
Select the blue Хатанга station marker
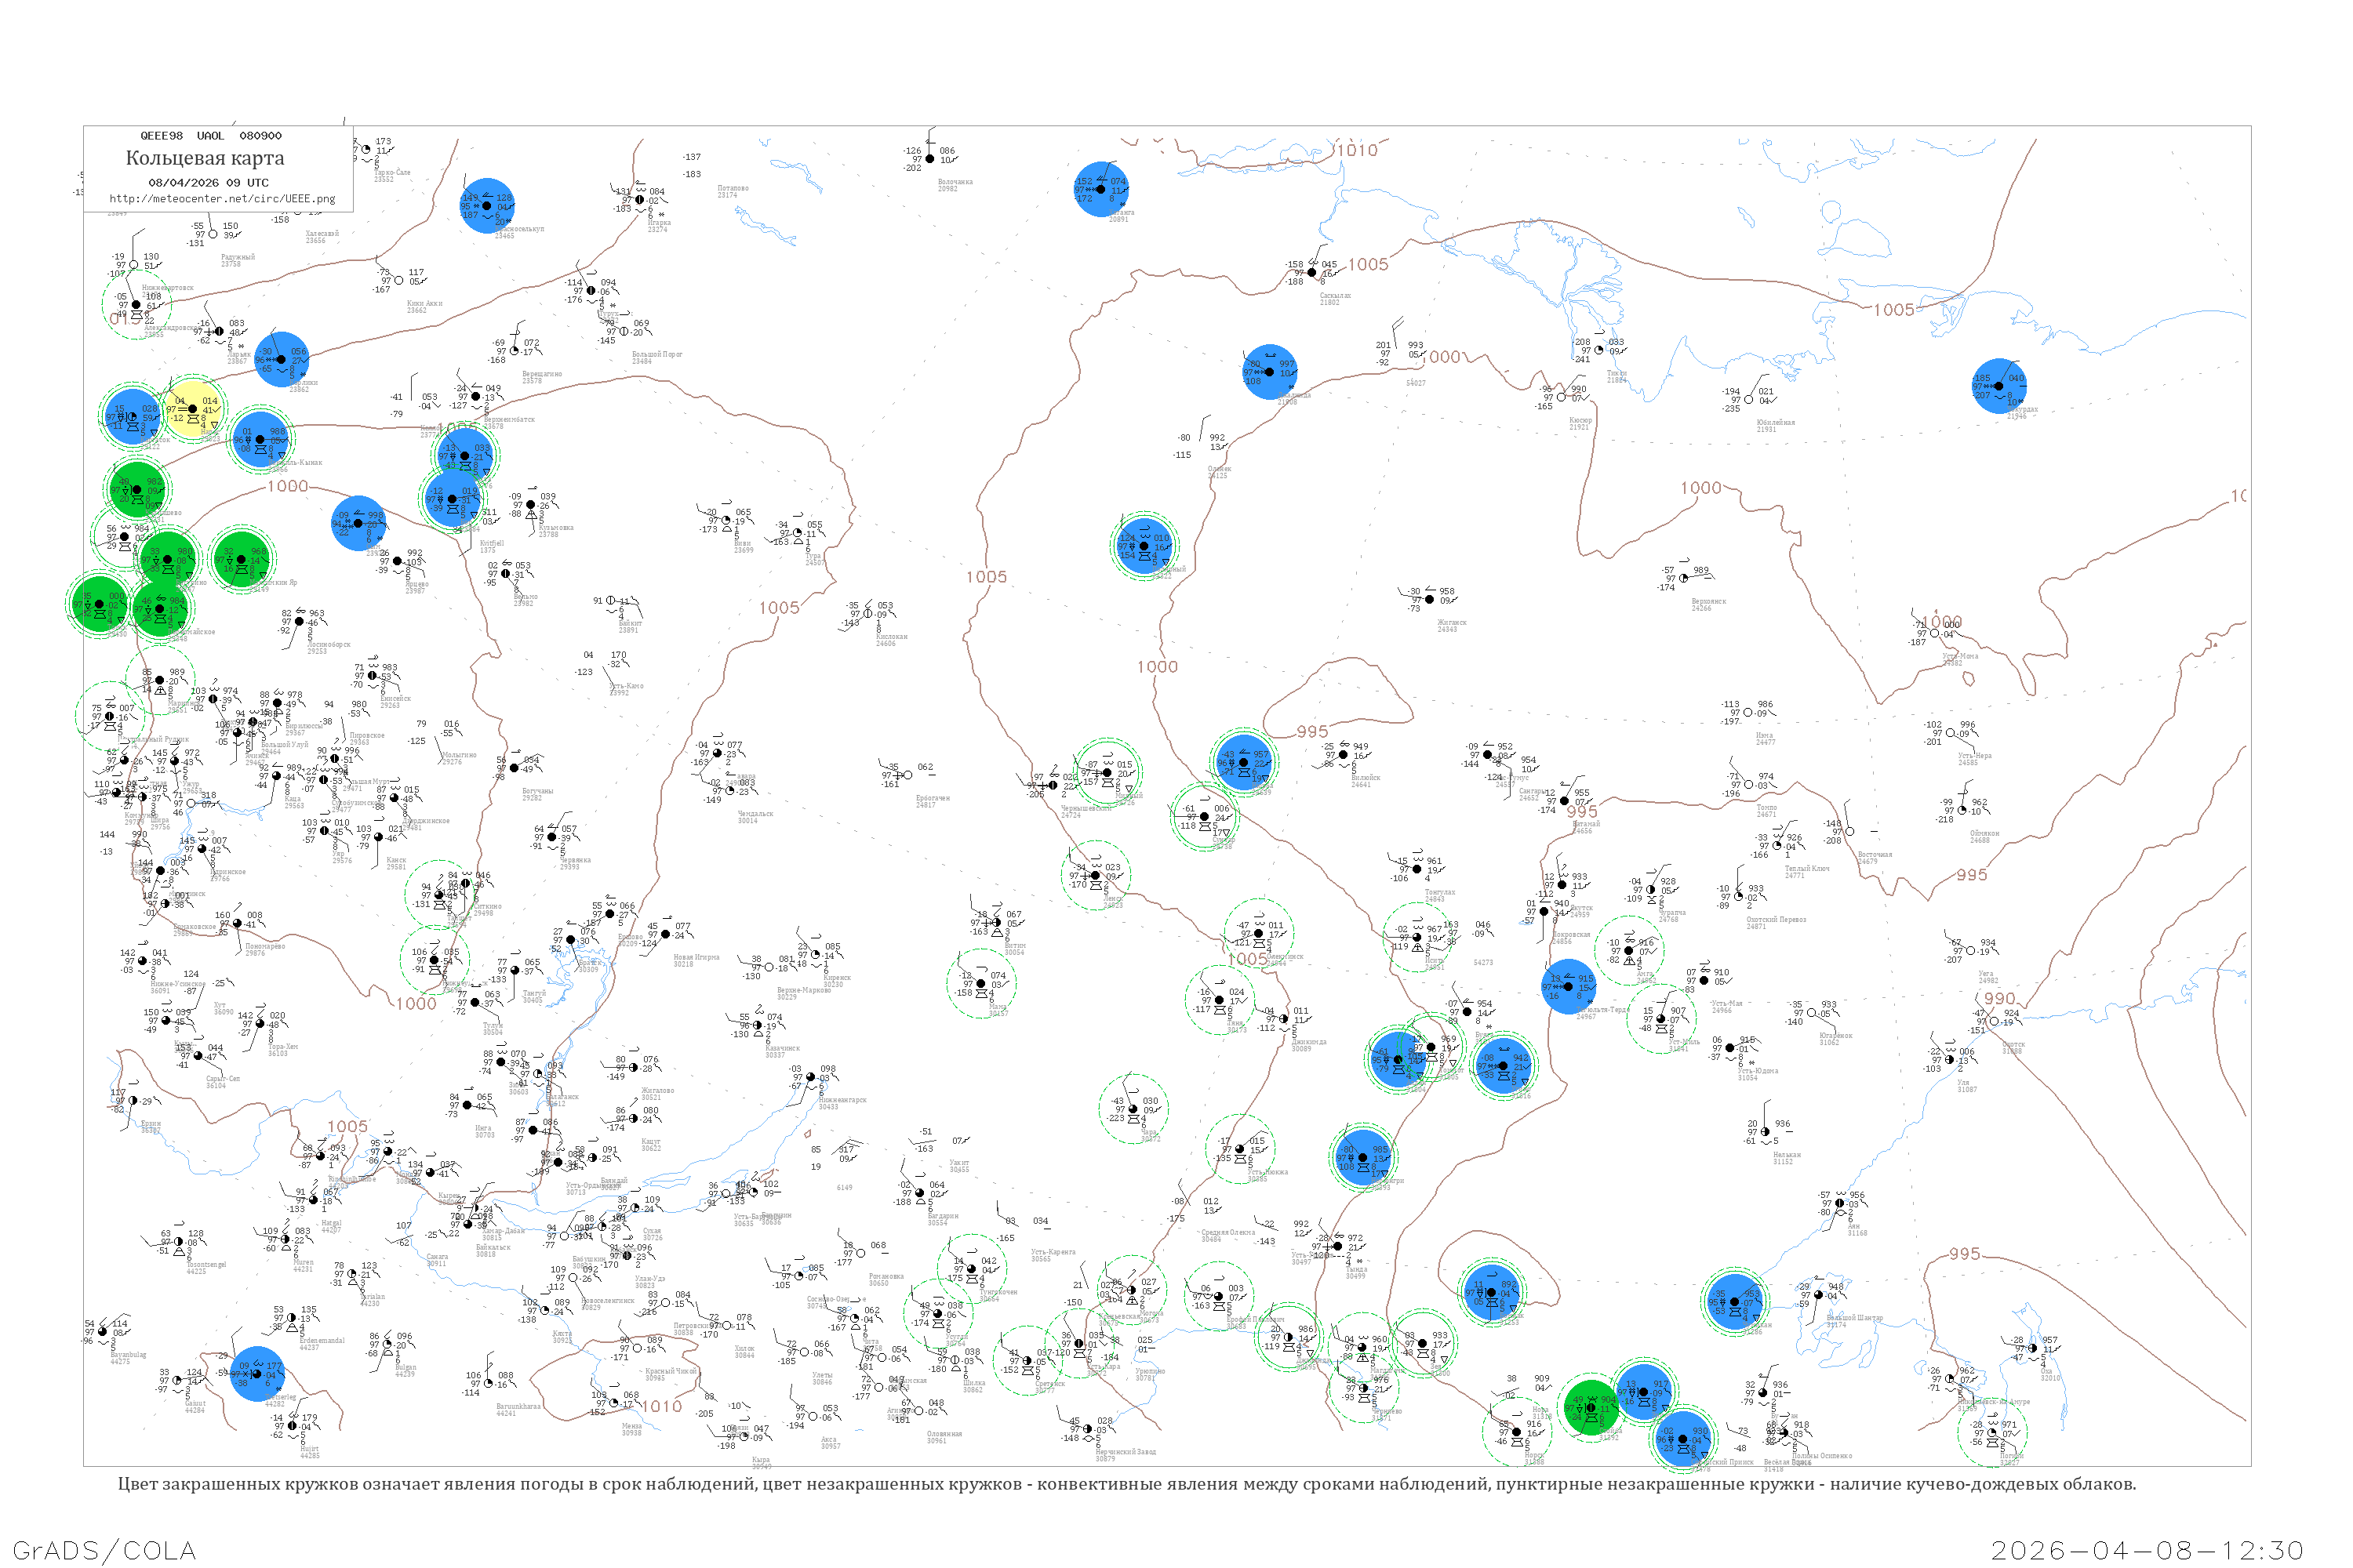point(1100,189)
